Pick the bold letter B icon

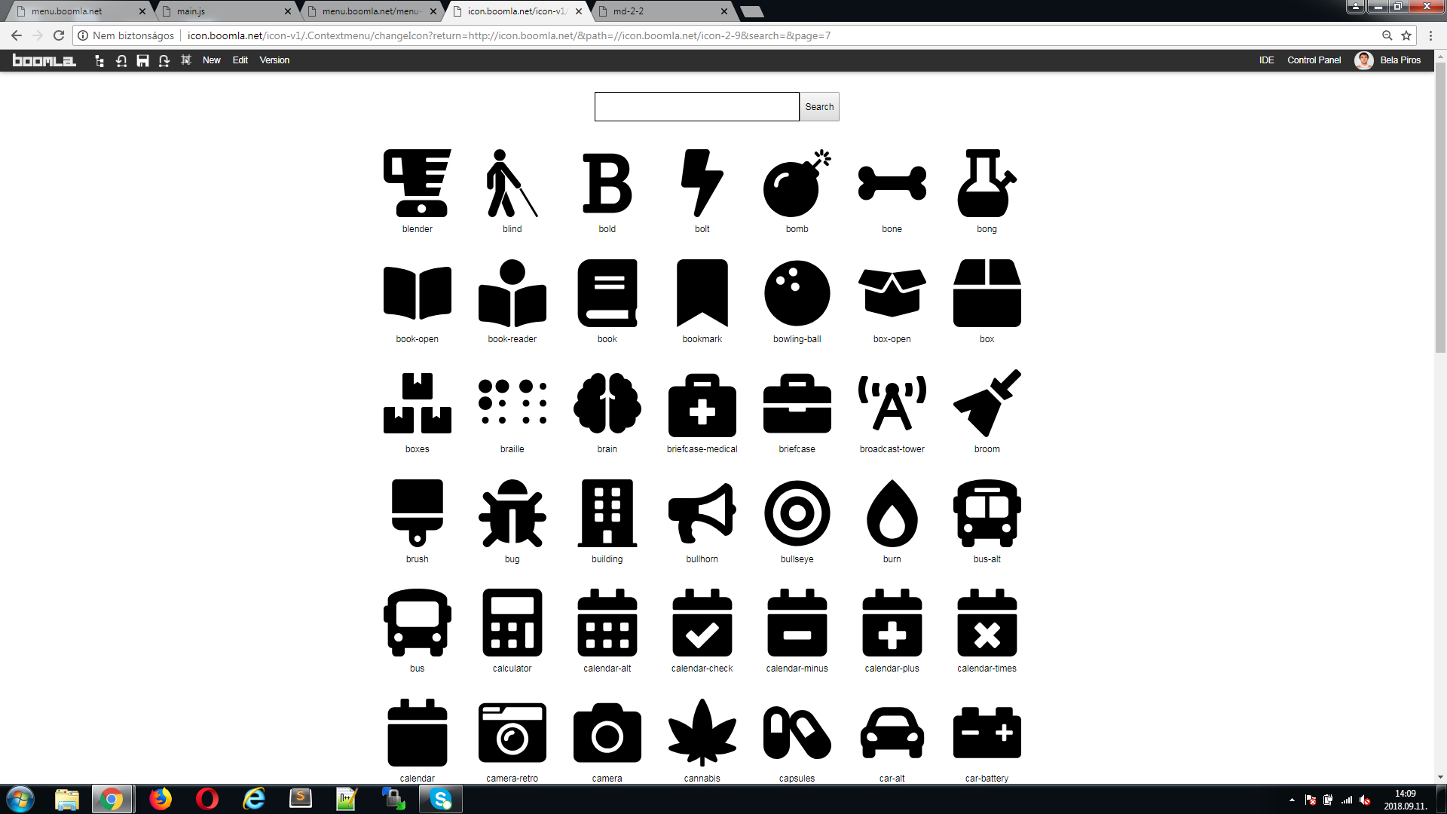[607, 183]
